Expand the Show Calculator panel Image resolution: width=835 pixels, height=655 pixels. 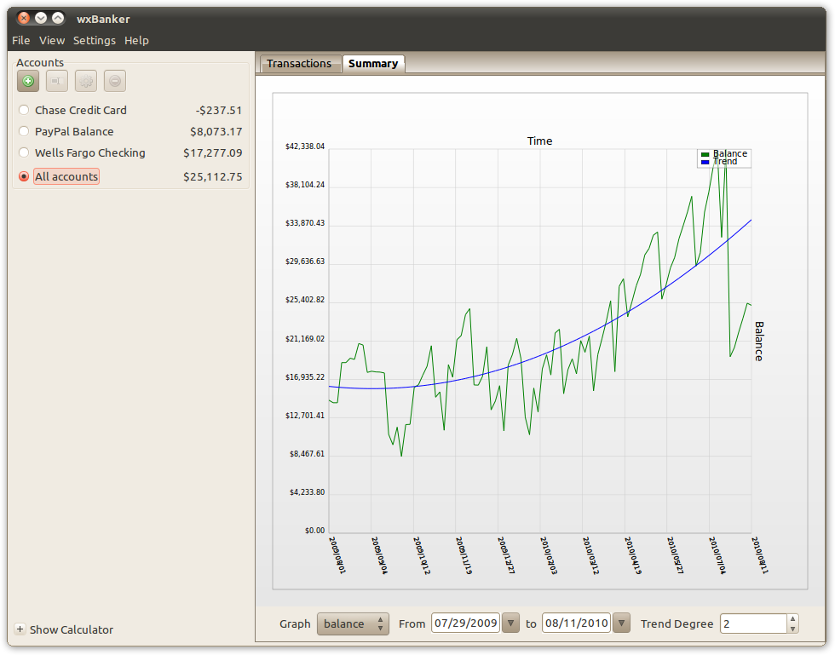click(x=20, y=630)
